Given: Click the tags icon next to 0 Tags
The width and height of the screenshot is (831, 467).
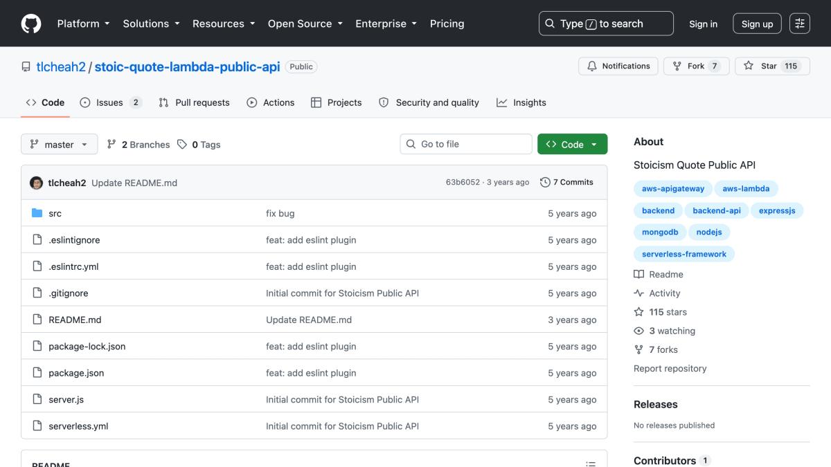Looking at the screenshot, I should [182, 145].
